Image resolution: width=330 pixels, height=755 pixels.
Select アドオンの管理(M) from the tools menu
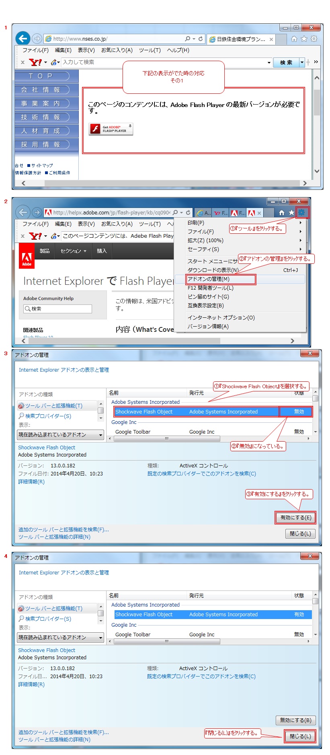(x=240, y=279)
